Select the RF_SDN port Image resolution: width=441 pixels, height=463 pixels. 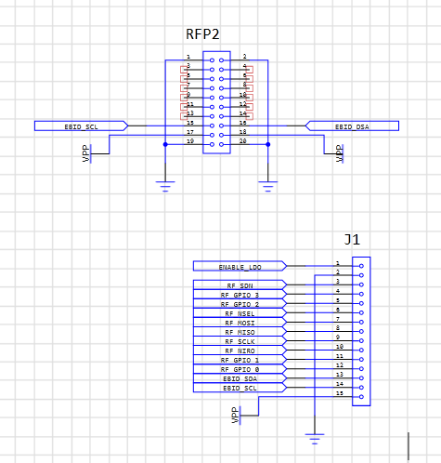click(x=240, y=284)
